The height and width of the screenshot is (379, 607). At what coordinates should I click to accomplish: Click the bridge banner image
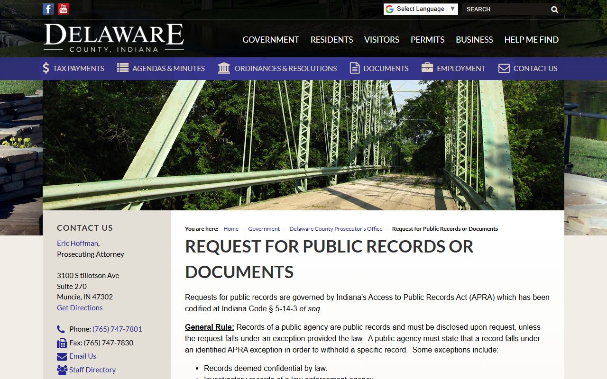pos(303,145)
